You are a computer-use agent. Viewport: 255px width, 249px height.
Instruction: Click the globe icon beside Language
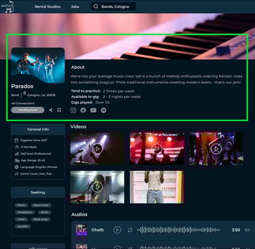pyautogui.click(x=16, y=167)
